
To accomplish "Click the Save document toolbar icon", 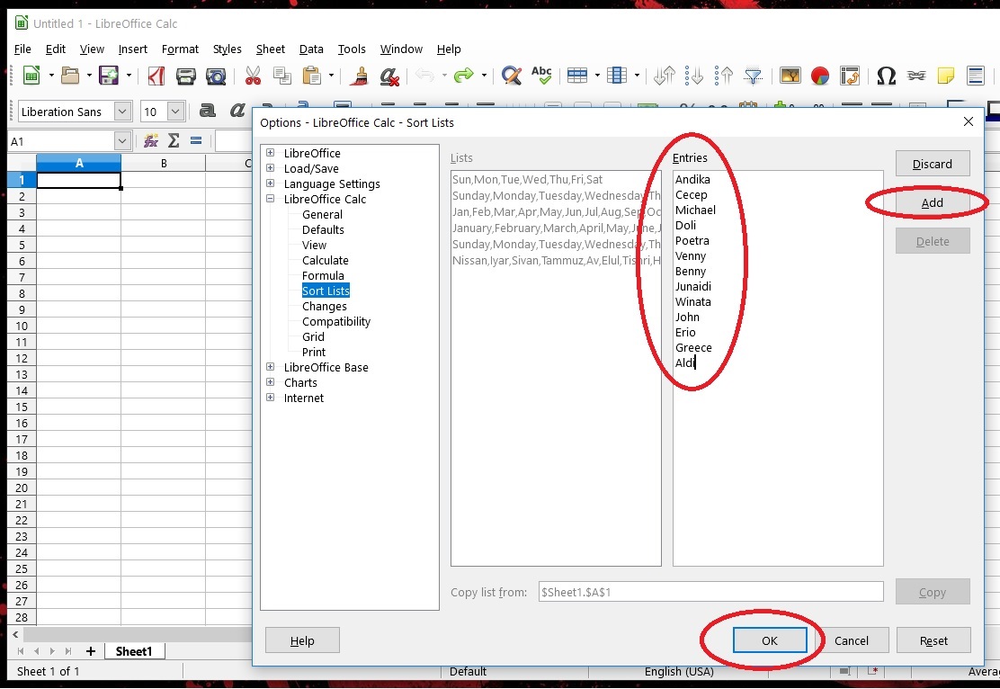I will (109, 76).
